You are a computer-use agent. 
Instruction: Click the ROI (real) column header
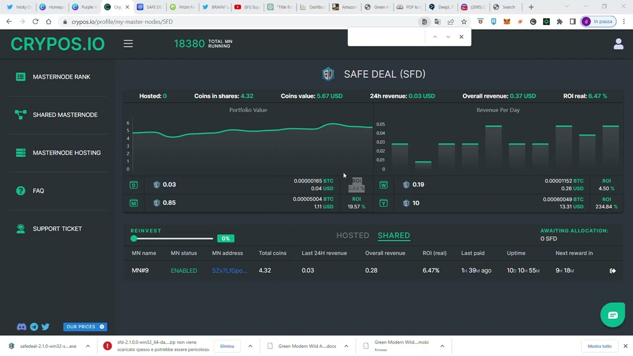pos(434,253)
